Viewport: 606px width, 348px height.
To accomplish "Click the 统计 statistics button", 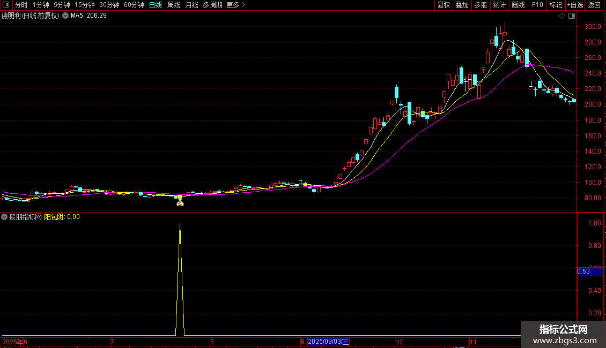I will coord(499,5).
